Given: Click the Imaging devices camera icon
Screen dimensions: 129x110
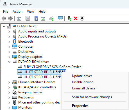Looking at the screenshot, I should 15,93.
